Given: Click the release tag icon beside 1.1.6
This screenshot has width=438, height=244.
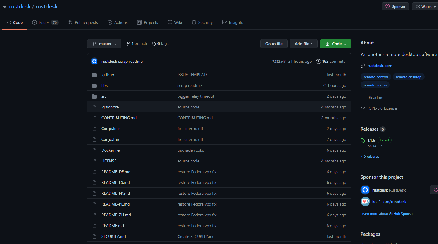Looking at the screenshot, I should pos(363,141).
